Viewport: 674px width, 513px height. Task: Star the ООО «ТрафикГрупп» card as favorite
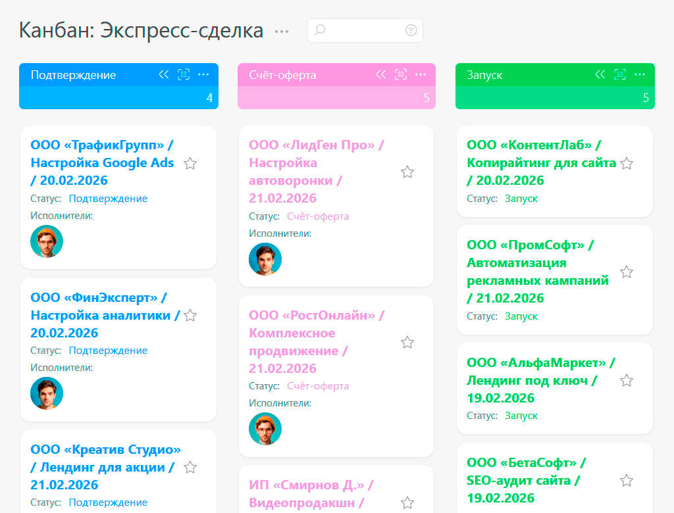(190, 163)
